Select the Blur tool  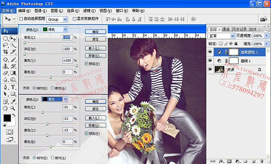5,79
